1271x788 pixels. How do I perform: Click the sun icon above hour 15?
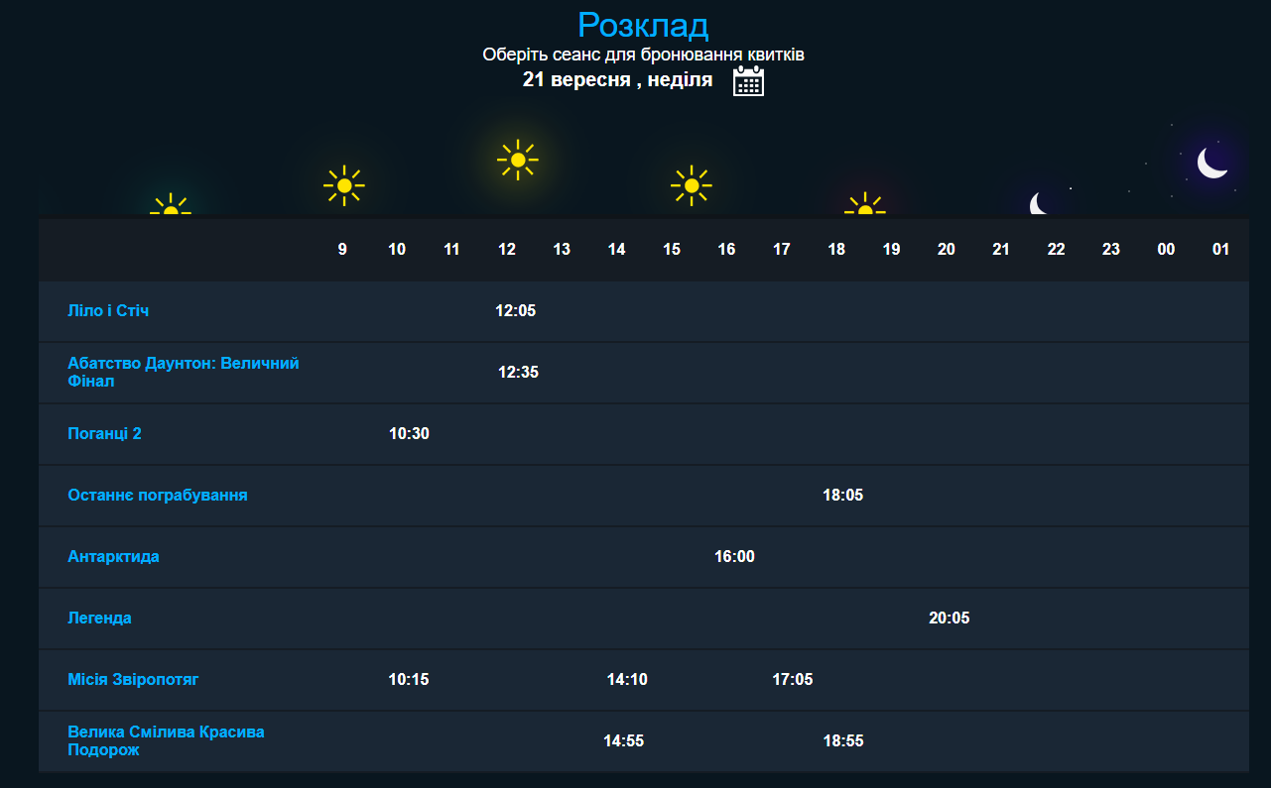pyautogui.click(x=691, y=185)
